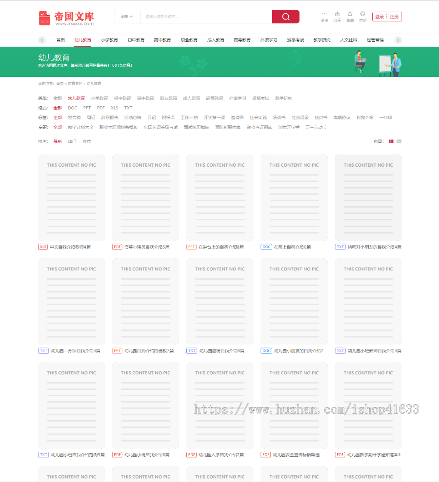The width and height of the screenshot is (439, 482).
Task: Filter by tag 一年级
Action: pos(386,117)
